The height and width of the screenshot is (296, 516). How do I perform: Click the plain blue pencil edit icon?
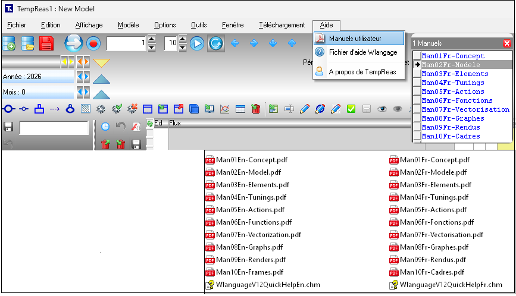305,109
